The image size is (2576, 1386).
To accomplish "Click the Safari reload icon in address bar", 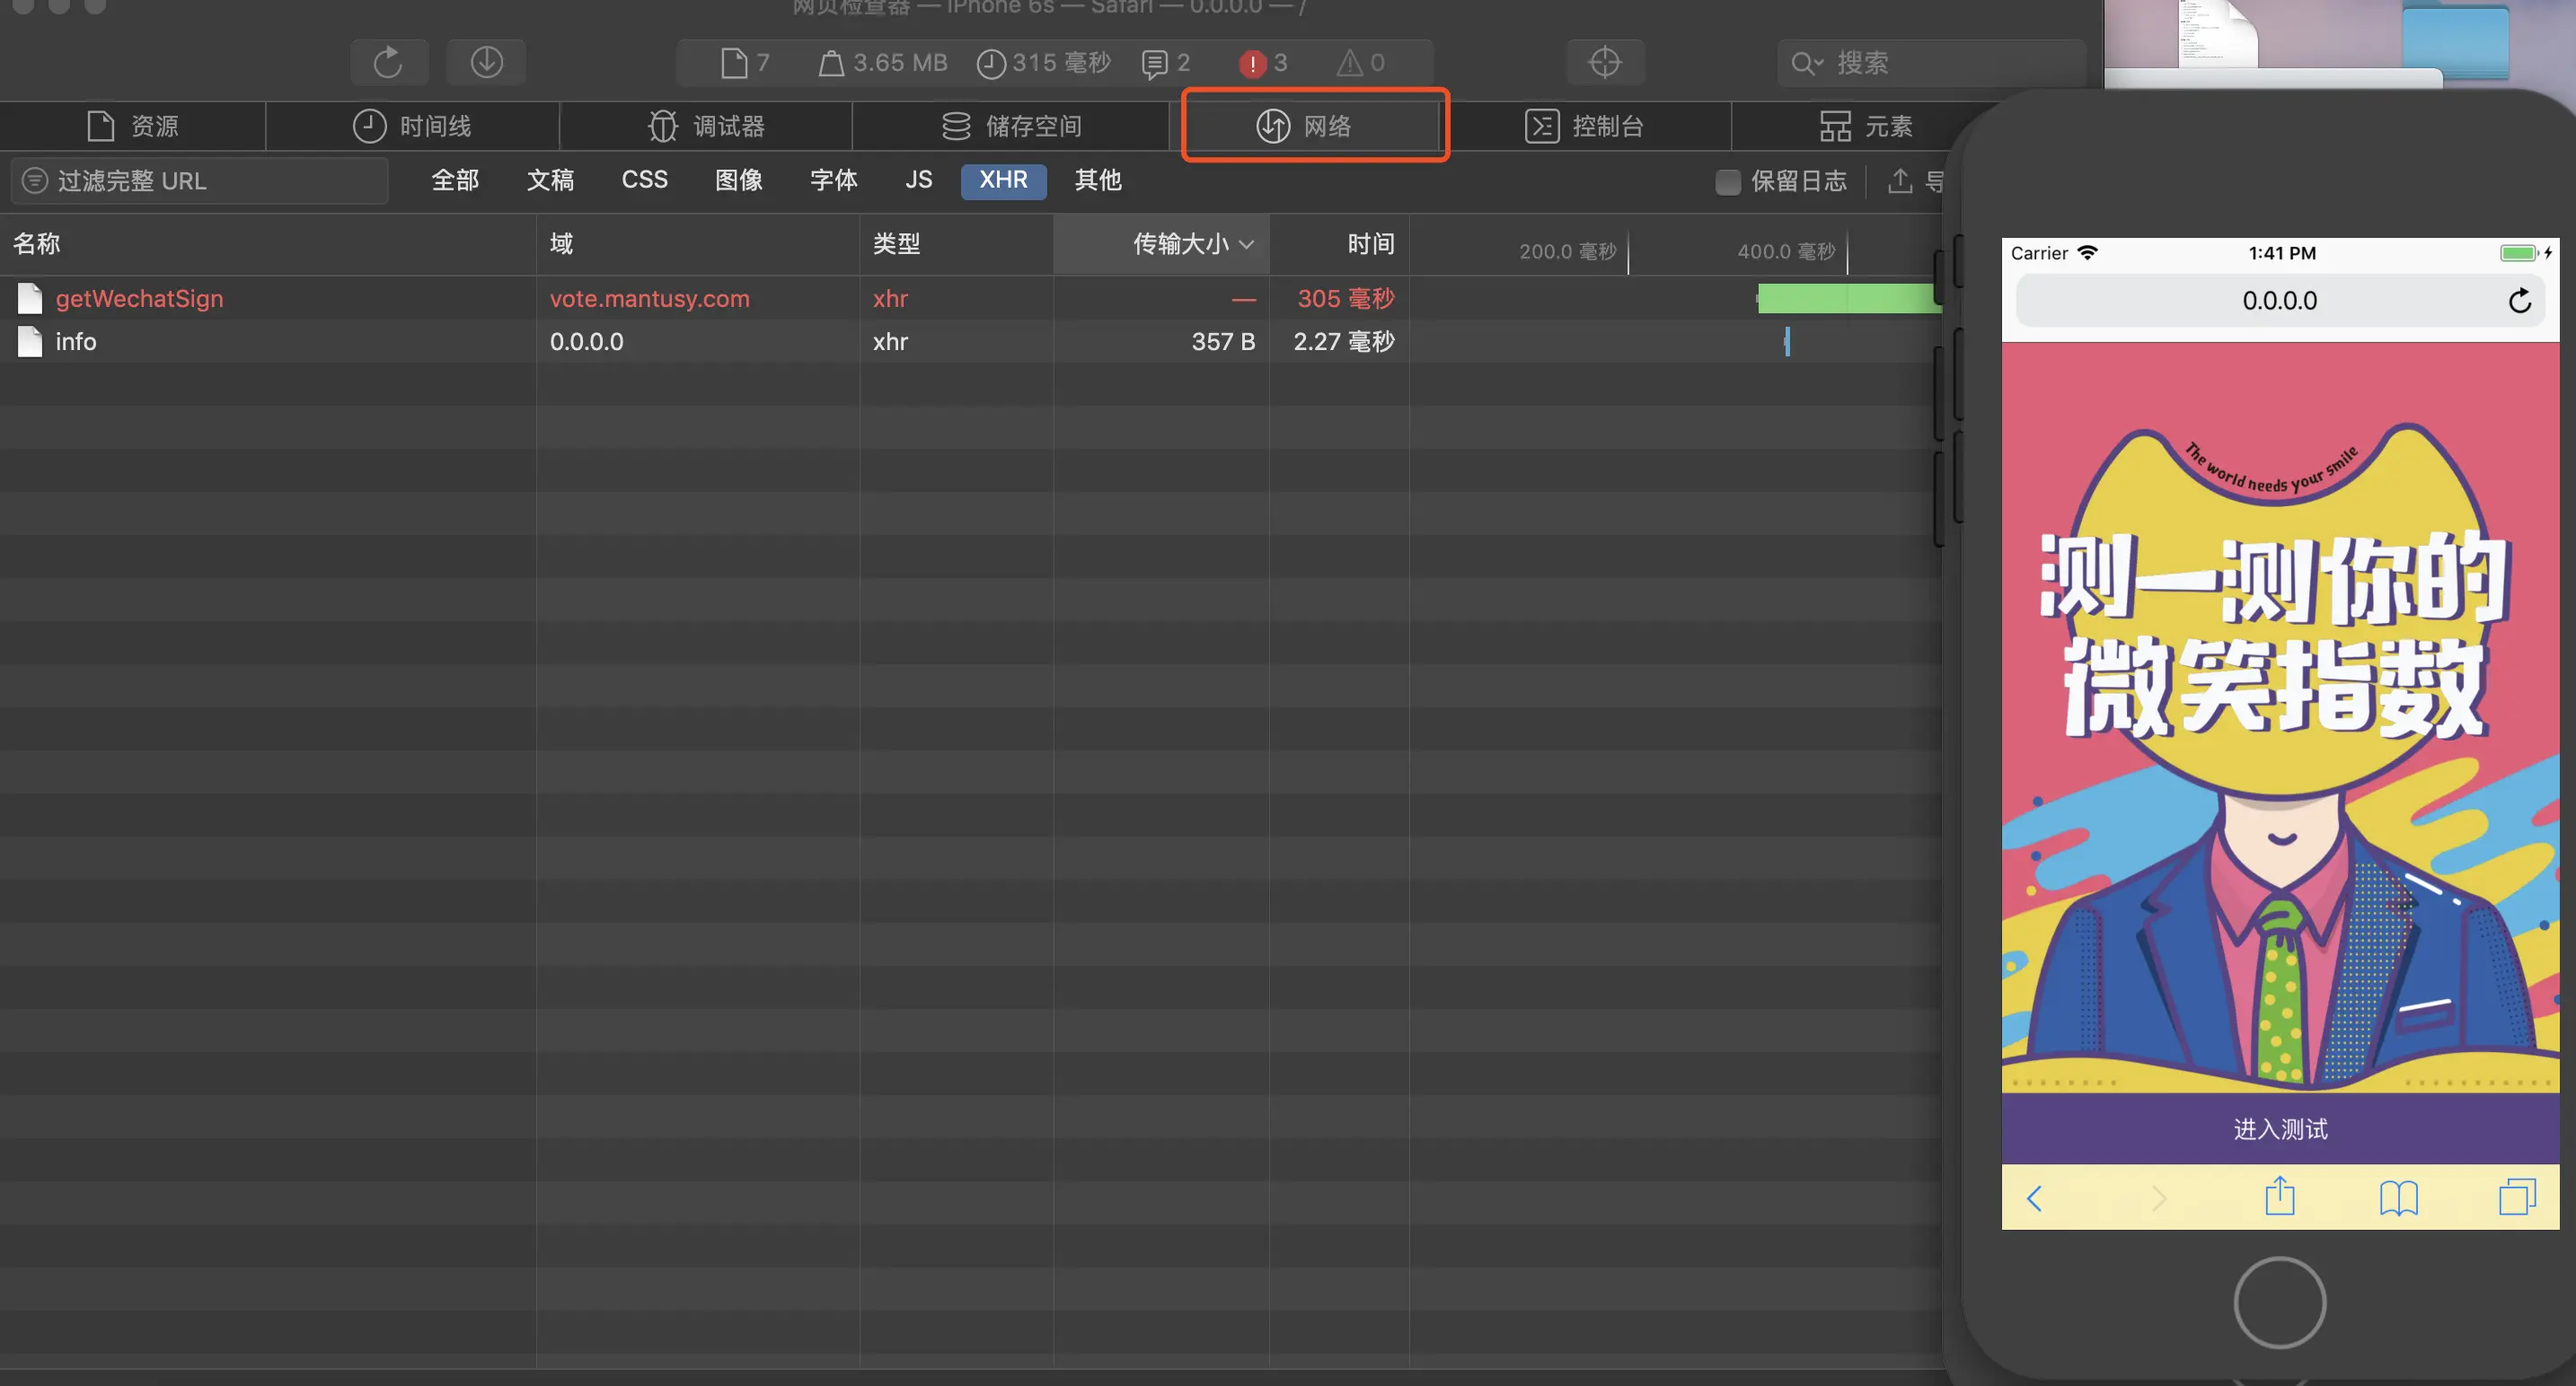I will click(x=2519, y=301).
